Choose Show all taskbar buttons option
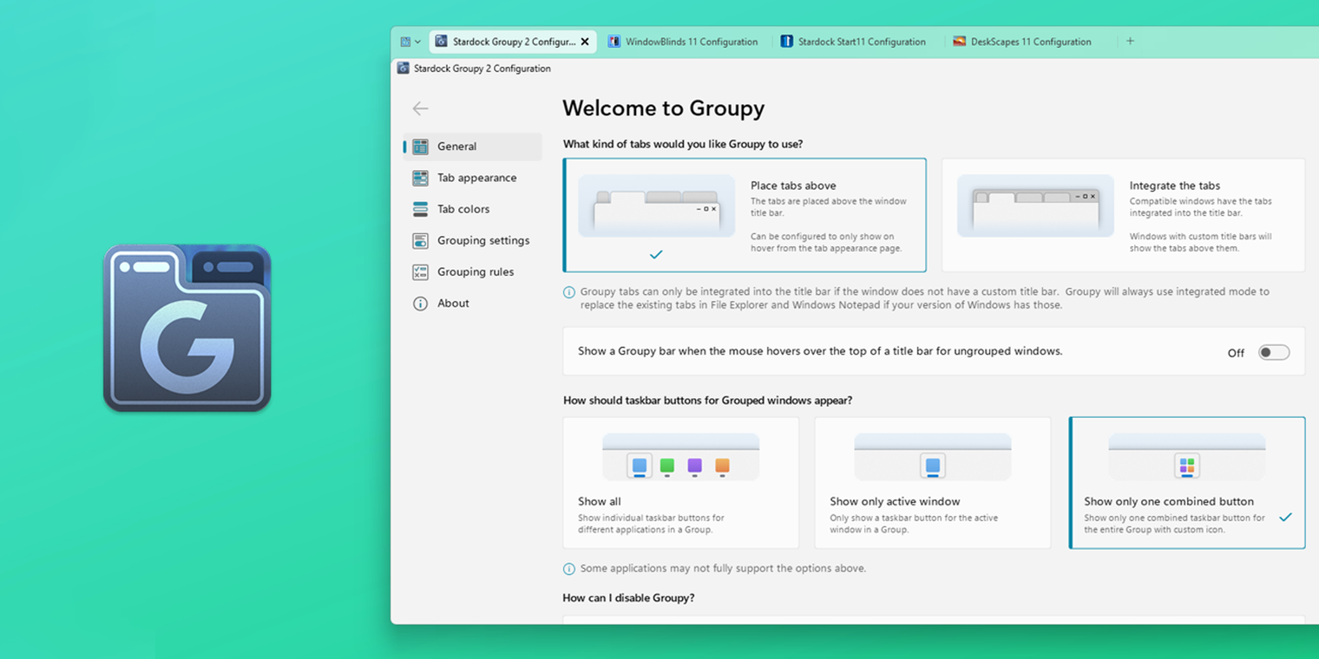This screenshot has height=659, width=1319. pos(680,482)
